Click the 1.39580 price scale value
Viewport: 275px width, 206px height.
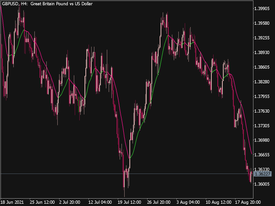point(262,23)
